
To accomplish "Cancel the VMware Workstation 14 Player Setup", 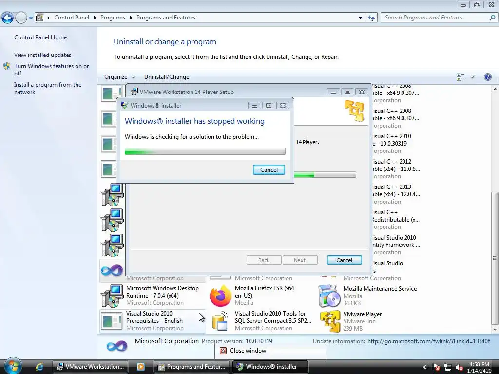I will [344, 260].
